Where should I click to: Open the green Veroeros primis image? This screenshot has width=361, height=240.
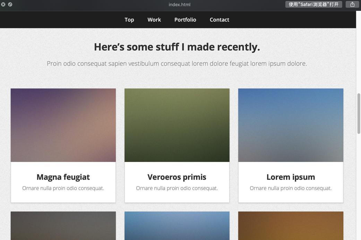pyautogui.click(x=177, y=125)
